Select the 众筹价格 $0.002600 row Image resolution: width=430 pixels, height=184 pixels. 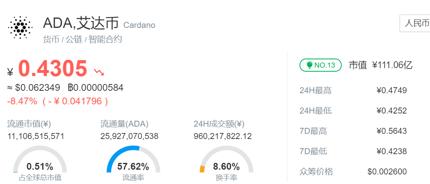click(353, 172)
